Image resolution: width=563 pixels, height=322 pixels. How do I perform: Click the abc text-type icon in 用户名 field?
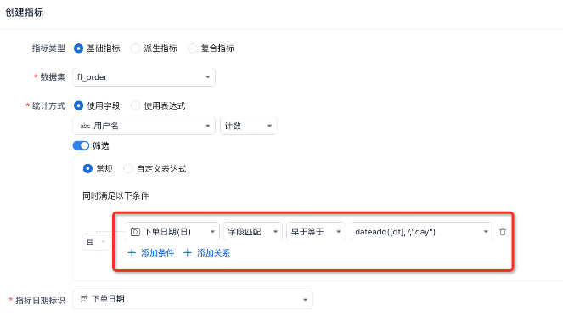pyautogui.click(x=85, y=126)
